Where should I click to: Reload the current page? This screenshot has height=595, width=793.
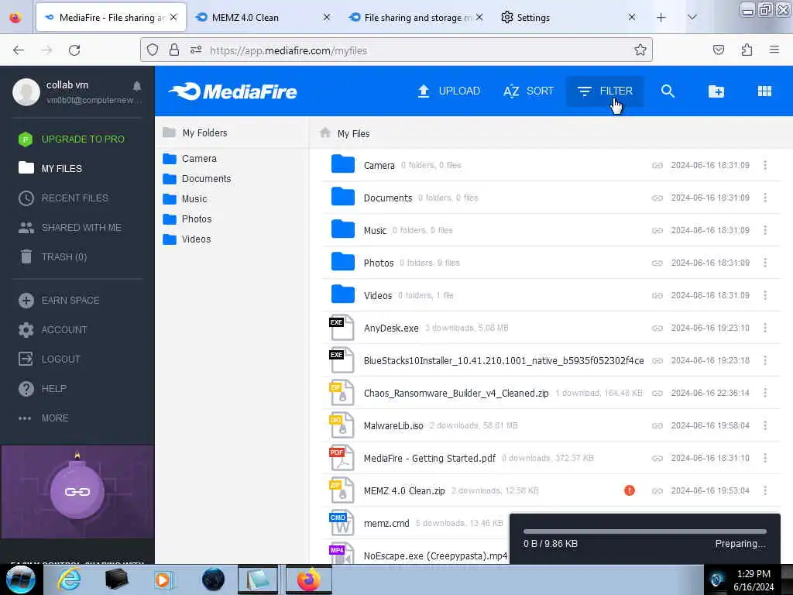(74, 50)
